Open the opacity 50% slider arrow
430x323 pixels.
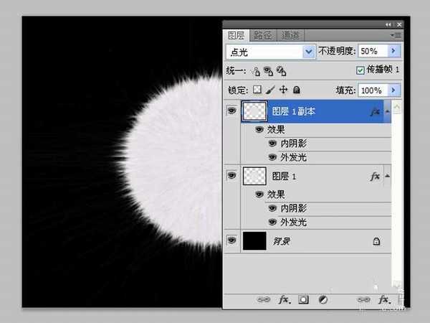(393, 51)
